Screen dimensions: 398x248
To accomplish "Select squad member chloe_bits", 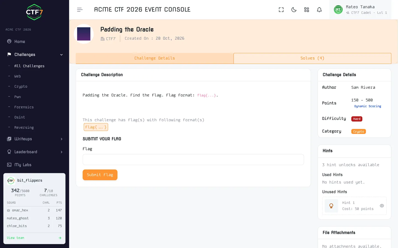I will tap(17, 226).
